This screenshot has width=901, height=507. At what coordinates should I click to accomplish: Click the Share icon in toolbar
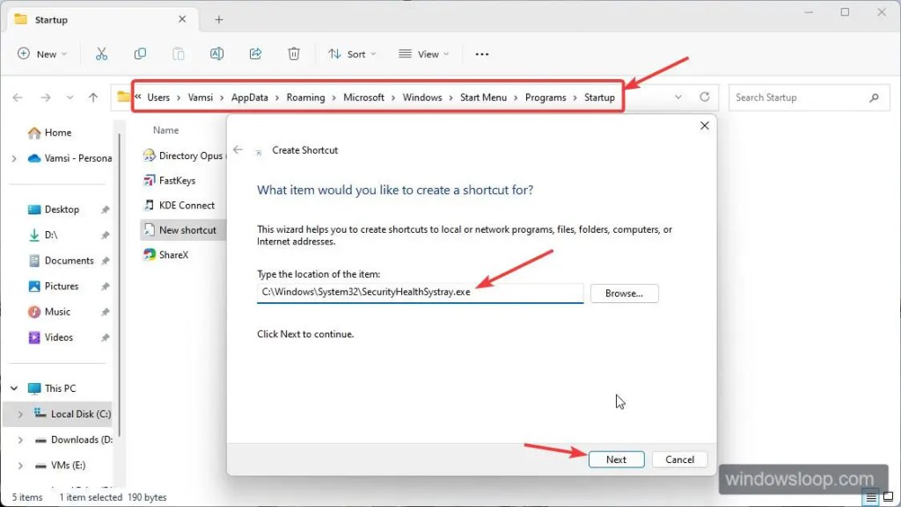[x=255, y=54]
